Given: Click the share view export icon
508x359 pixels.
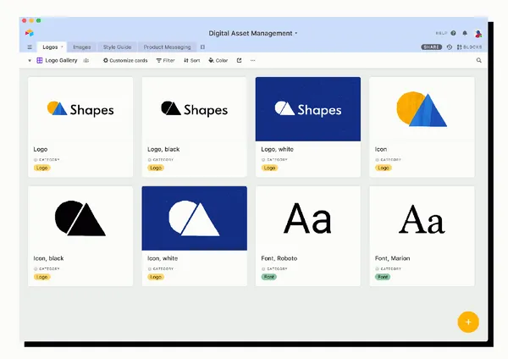Looking at the screenshot, I should click(239, 60).
